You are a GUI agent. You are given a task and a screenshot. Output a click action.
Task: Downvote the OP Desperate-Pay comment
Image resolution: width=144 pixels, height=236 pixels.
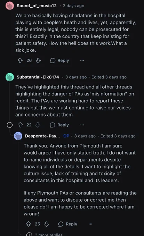pos(46,224)
